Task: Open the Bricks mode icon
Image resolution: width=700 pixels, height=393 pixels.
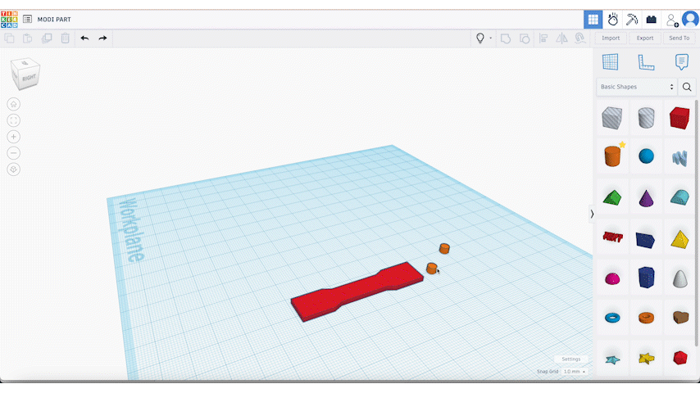Action: pyautogui.click(x=652, y=19)
